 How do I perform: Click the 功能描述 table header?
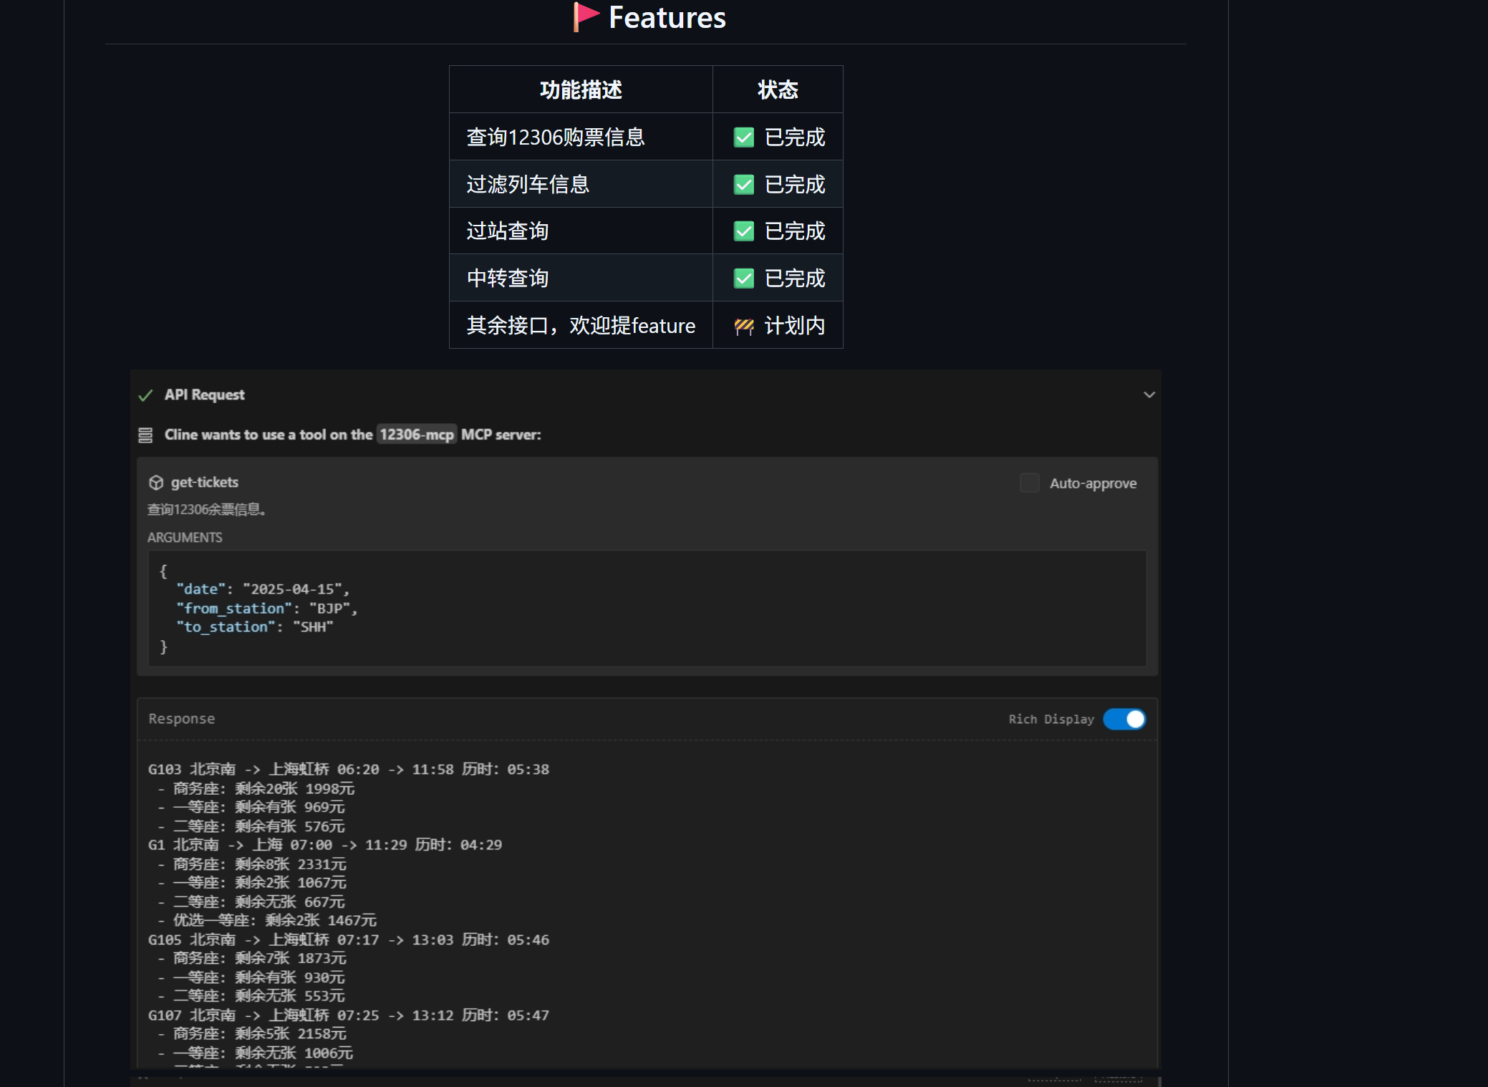coord(581,90)
